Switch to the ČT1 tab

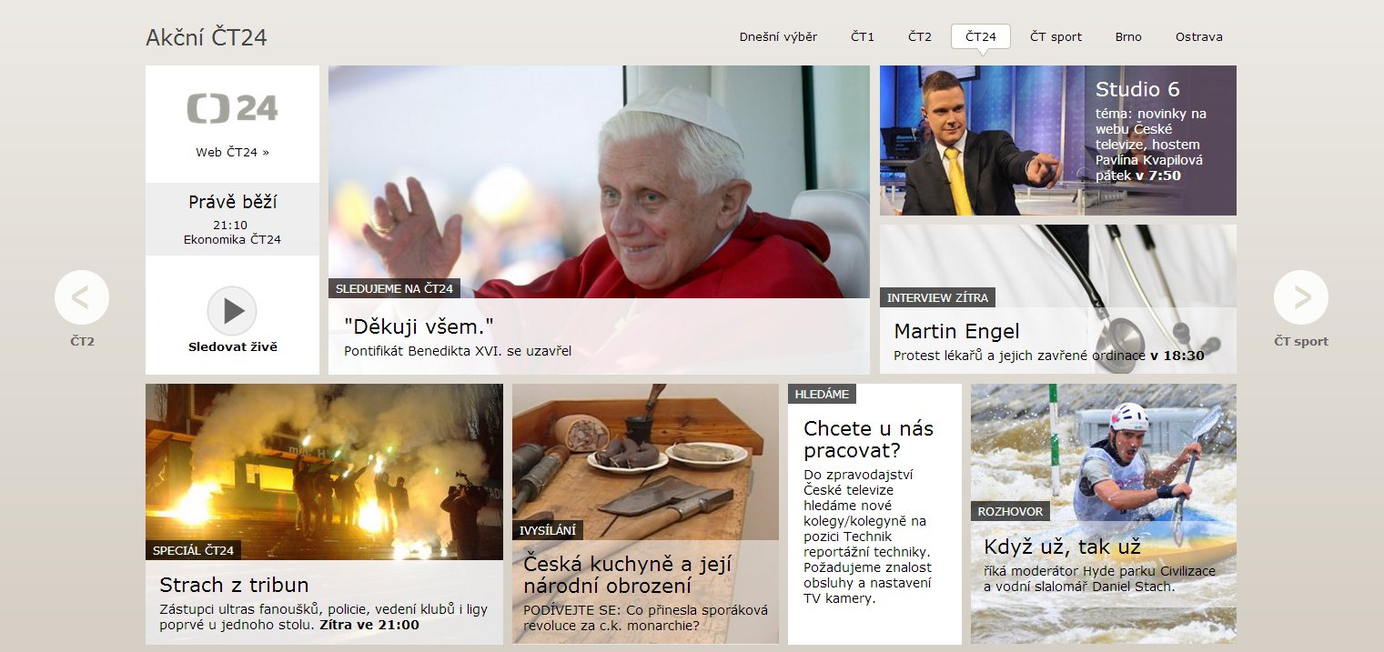click(862, 36)
